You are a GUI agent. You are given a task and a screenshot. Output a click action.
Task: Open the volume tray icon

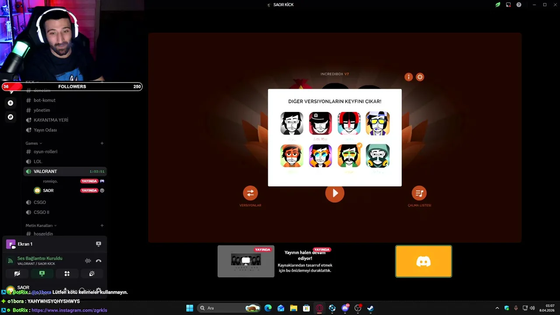532,308
